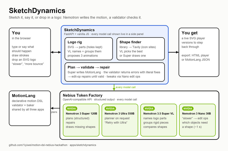Click the 'FastAPI + vanilla JS' description line
This screenshot has width=228, height=151.
click(104, 34)
